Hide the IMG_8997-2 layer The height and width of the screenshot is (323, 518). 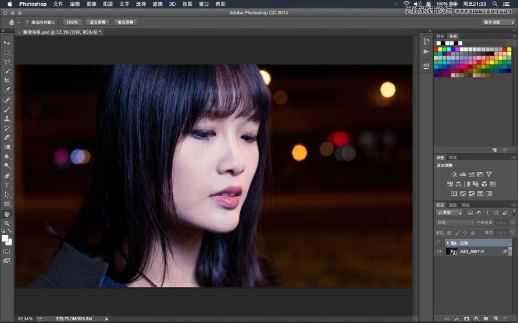pos(439,251)
